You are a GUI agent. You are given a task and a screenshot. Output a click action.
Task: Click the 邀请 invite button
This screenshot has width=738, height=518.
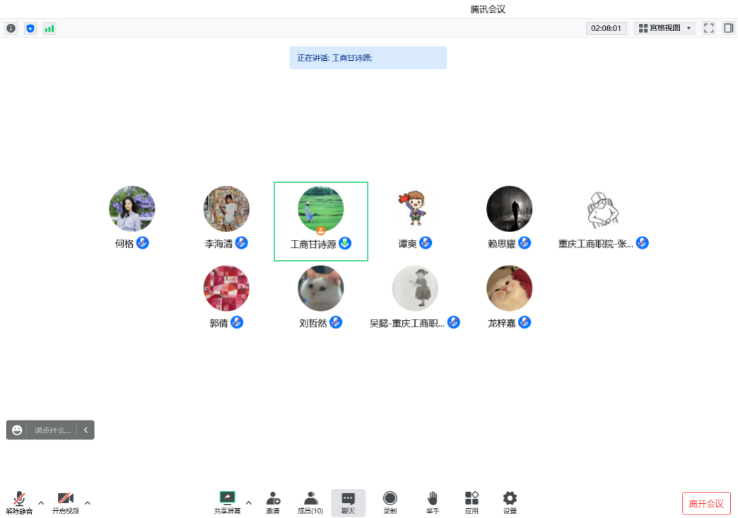(273, 502)
